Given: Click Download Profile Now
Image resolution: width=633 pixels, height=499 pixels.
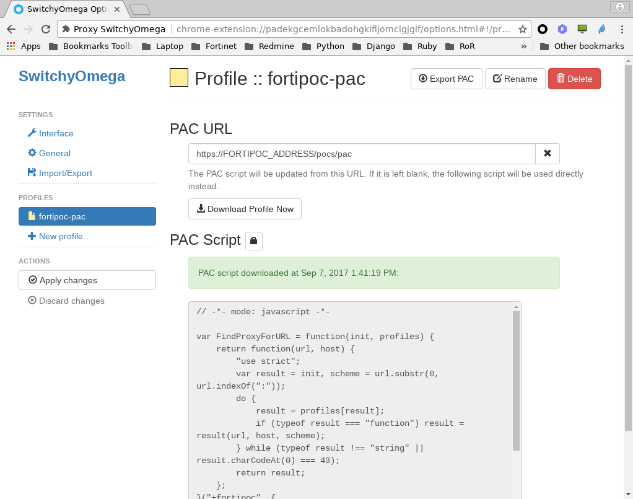Looking at the screenshot, I should (245, 209).
